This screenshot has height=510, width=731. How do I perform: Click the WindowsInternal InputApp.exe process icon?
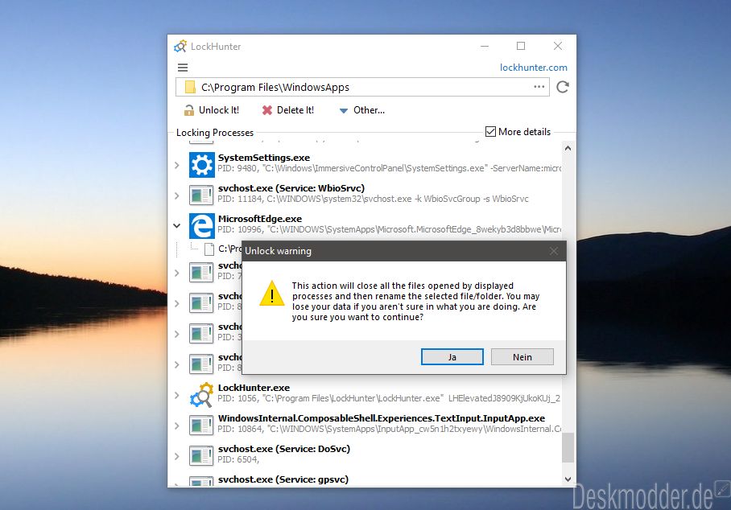(x=202, y=425)
